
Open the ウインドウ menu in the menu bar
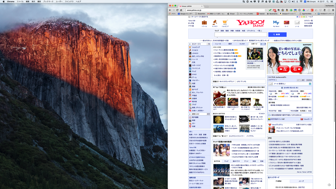[x=69, y=1]
